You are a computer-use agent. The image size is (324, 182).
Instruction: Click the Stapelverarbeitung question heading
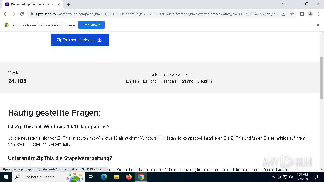60,158
